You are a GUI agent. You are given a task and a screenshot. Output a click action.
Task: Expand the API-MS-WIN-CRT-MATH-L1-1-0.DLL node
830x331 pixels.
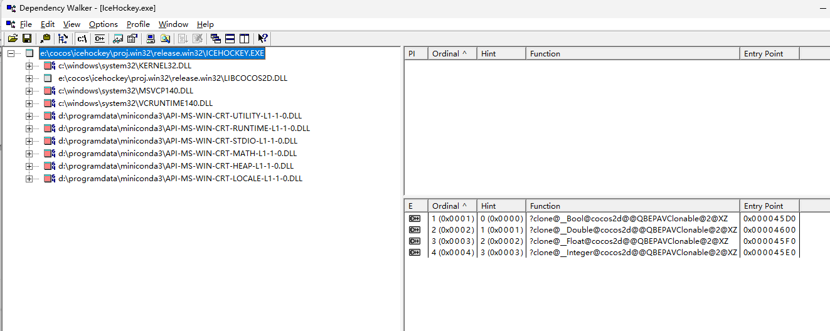(29, 154)
